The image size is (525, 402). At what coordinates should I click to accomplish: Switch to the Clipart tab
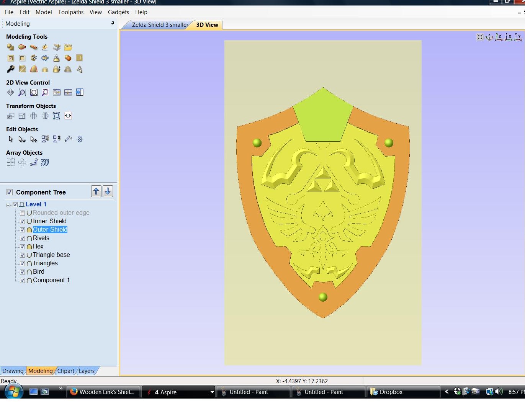tap(66, 371)
